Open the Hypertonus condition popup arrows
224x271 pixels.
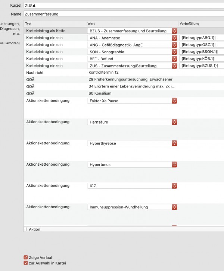pos(174,165)
